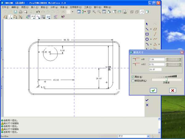The image size is (185, 139).
Task: Select the Point creation tool
Action: coord(155,44)
